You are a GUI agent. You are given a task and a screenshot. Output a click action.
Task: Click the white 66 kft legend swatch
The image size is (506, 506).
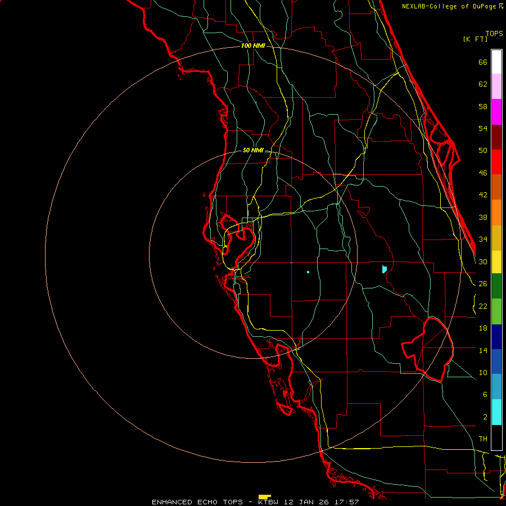coord(496,62)
